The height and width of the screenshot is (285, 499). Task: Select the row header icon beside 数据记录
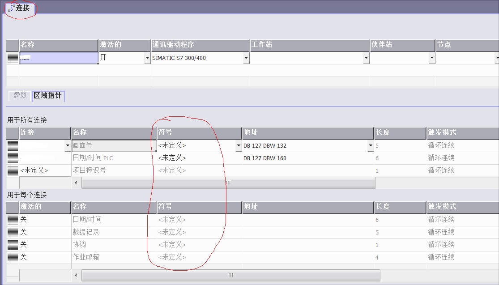(12, 232)
